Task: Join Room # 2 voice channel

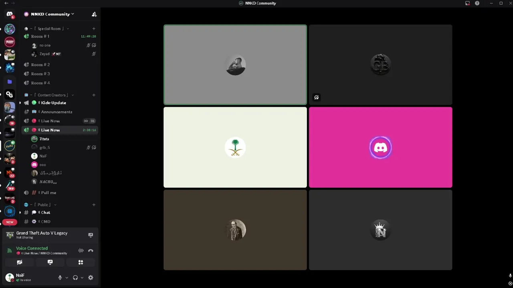Action: click(x=59, y=65)
